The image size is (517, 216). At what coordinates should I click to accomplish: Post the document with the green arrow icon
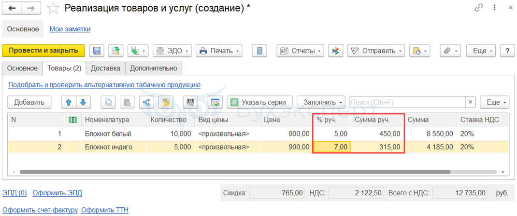coord(116,51)
